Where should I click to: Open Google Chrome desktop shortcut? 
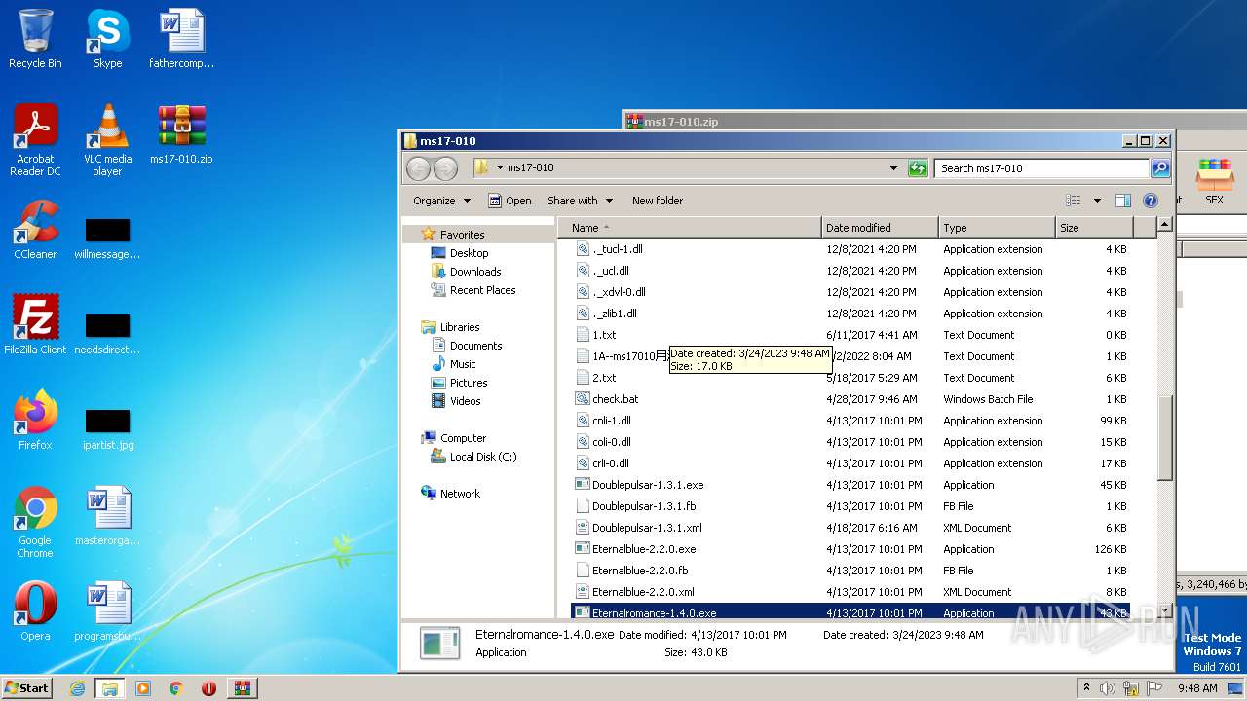(35, 522)
